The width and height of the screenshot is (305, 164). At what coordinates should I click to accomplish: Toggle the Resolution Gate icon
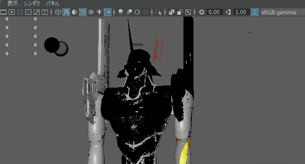[x=12, y=12]
